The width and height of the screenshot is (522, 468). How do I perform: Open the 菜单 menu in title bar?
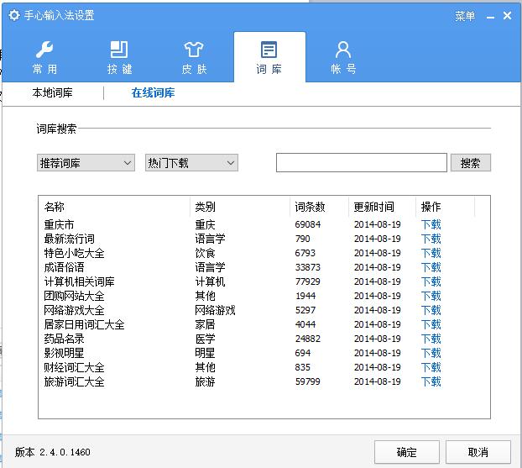465,16
